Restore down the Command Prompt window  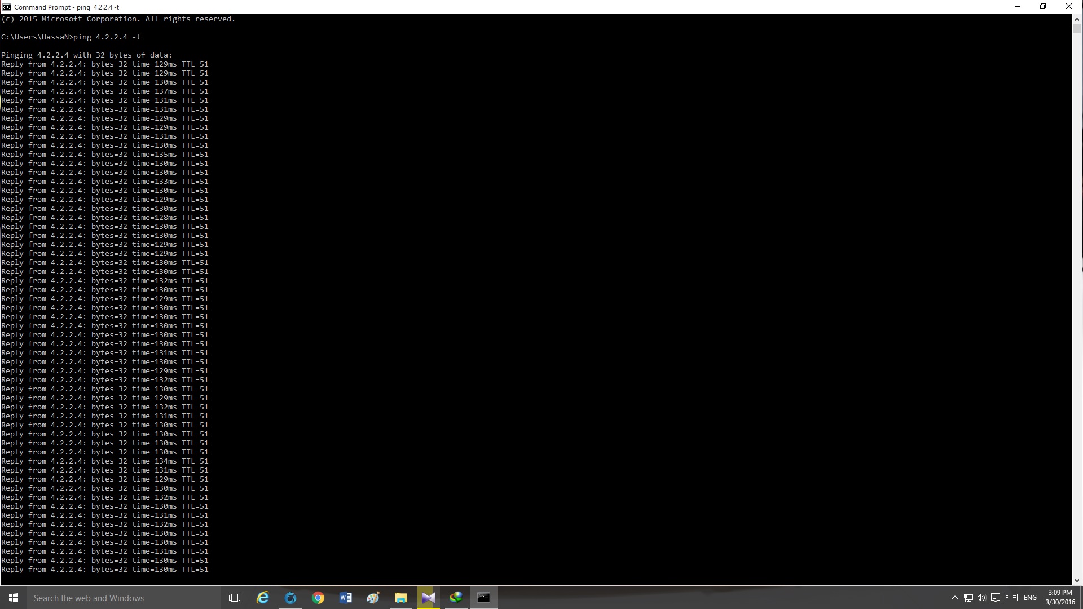pyautogui.click(x=1043, y=7)
